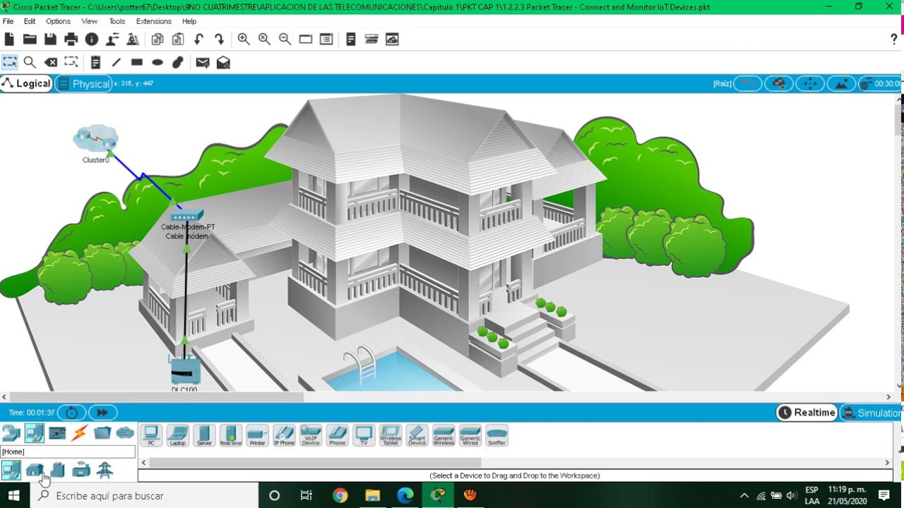Select the Components category icon
904x508 pixels.
(x=57, y=433)
